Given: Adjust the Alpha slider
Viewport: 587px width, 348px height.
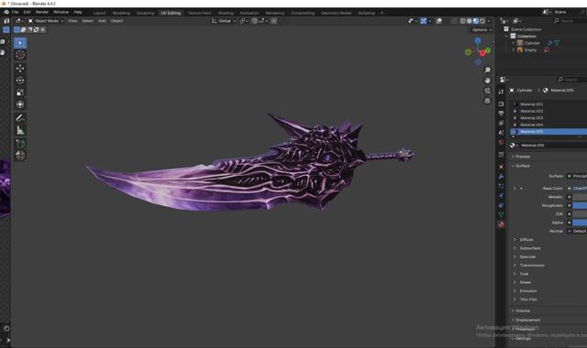Looking at the screenshot, I should (580, 223).
